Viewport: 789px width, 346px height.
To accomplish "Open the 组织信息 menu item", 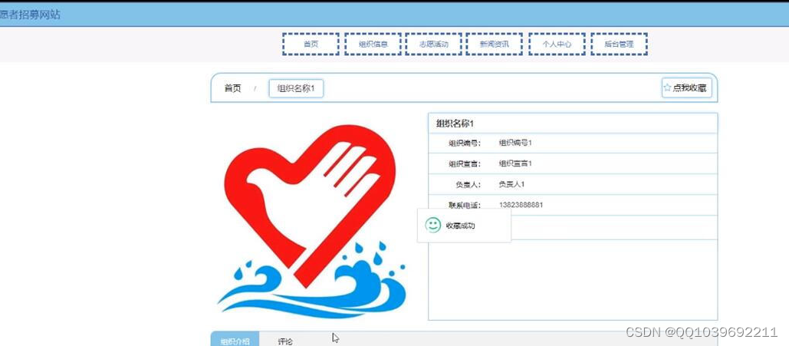I will [373, 44].
